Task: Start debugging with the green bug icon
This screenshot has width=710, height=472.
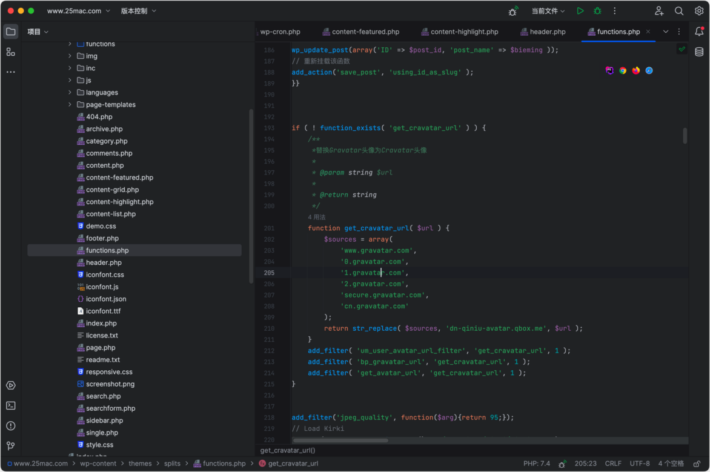Action: click(x=598, y=11)
